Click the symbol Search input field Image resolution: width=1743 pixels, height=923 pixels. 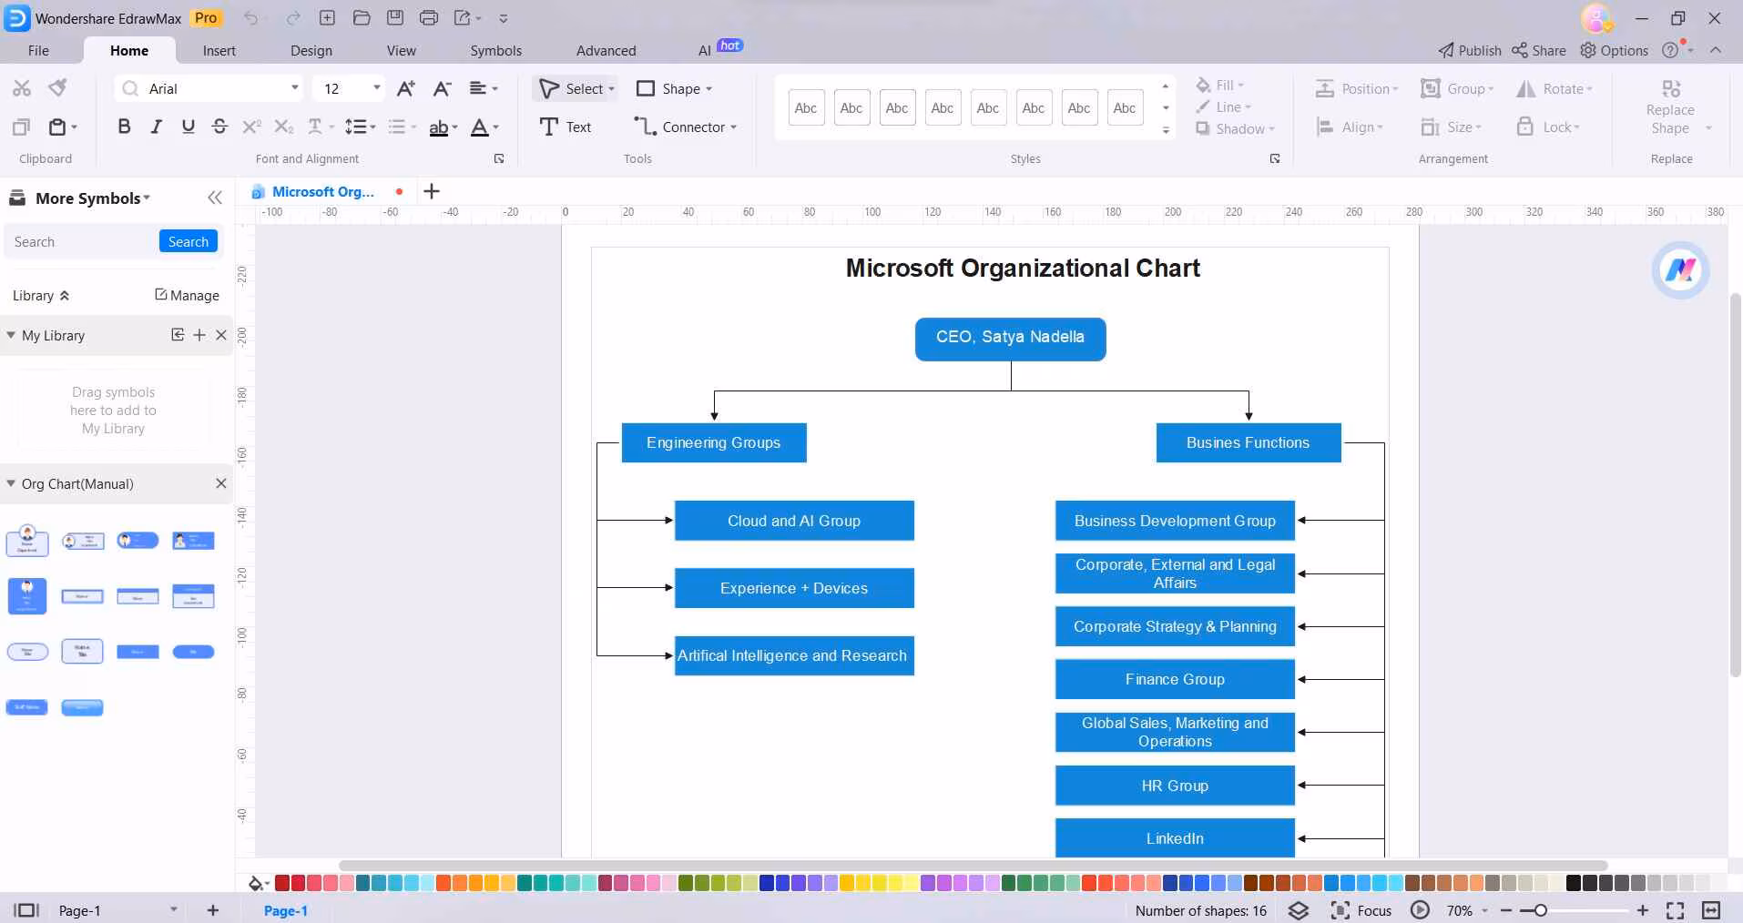click(83, 241)
